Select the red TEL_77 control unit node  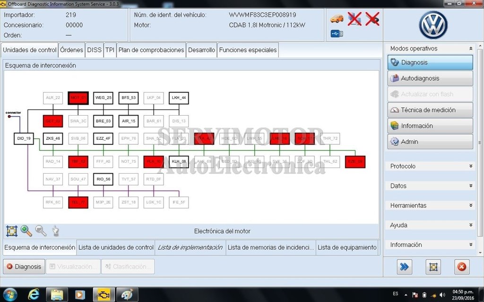78,202
